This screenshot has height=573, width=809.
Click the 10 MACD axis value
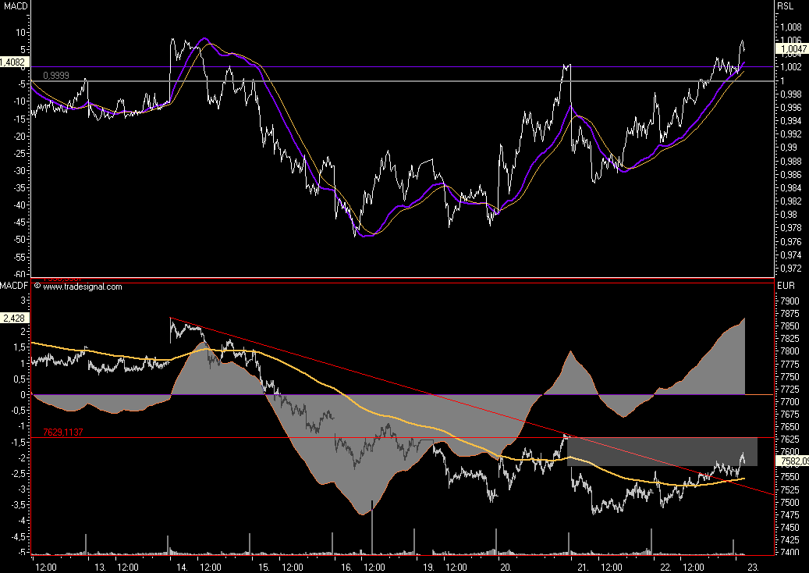coord(20,33)
